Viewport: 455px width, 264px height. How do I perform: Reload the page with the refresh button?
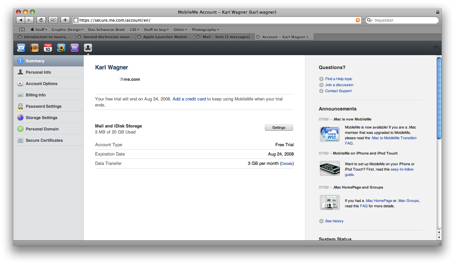coord(41,20)
